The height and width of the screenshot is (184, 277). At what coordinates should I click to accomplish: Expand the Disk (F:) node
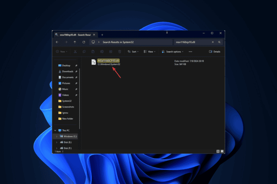click(57, 148)
